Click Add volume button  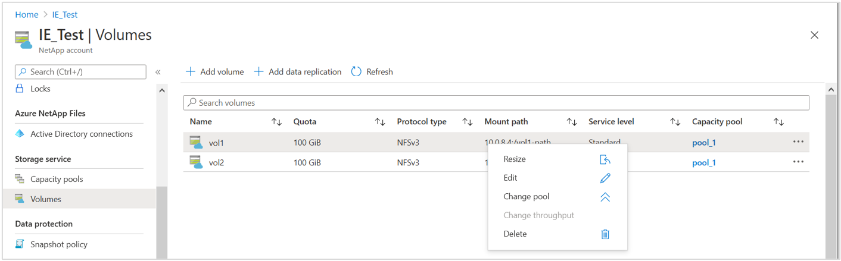click(x=215, y=72)
